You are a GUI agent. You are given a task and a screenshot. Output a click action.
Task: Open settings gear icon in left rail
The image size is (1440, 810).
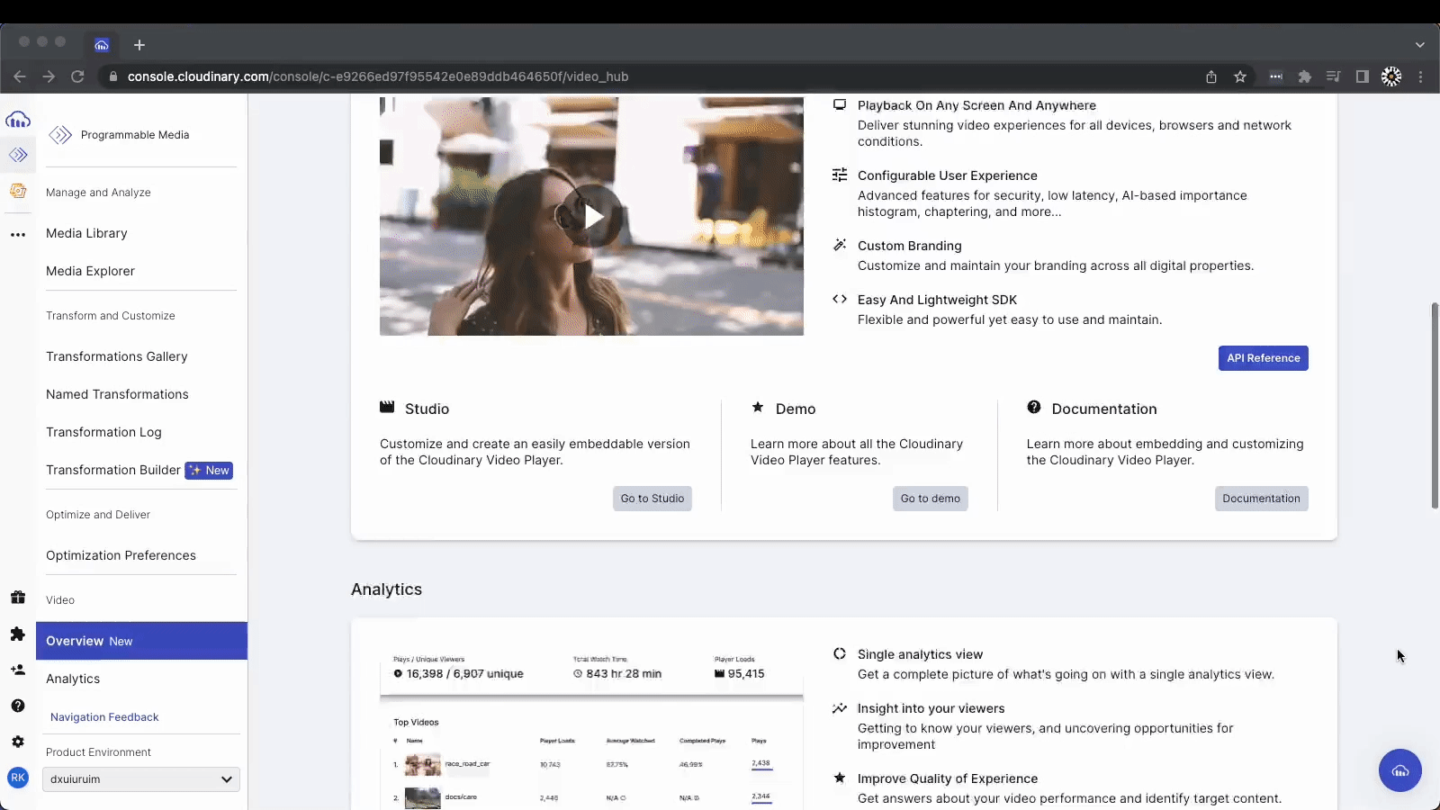(x=18, y=742)
